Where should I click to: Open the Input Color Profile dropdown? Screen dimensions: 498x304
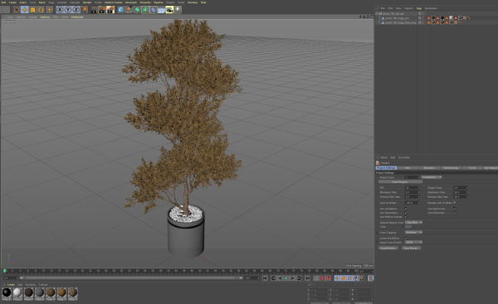tap(413, 242)
